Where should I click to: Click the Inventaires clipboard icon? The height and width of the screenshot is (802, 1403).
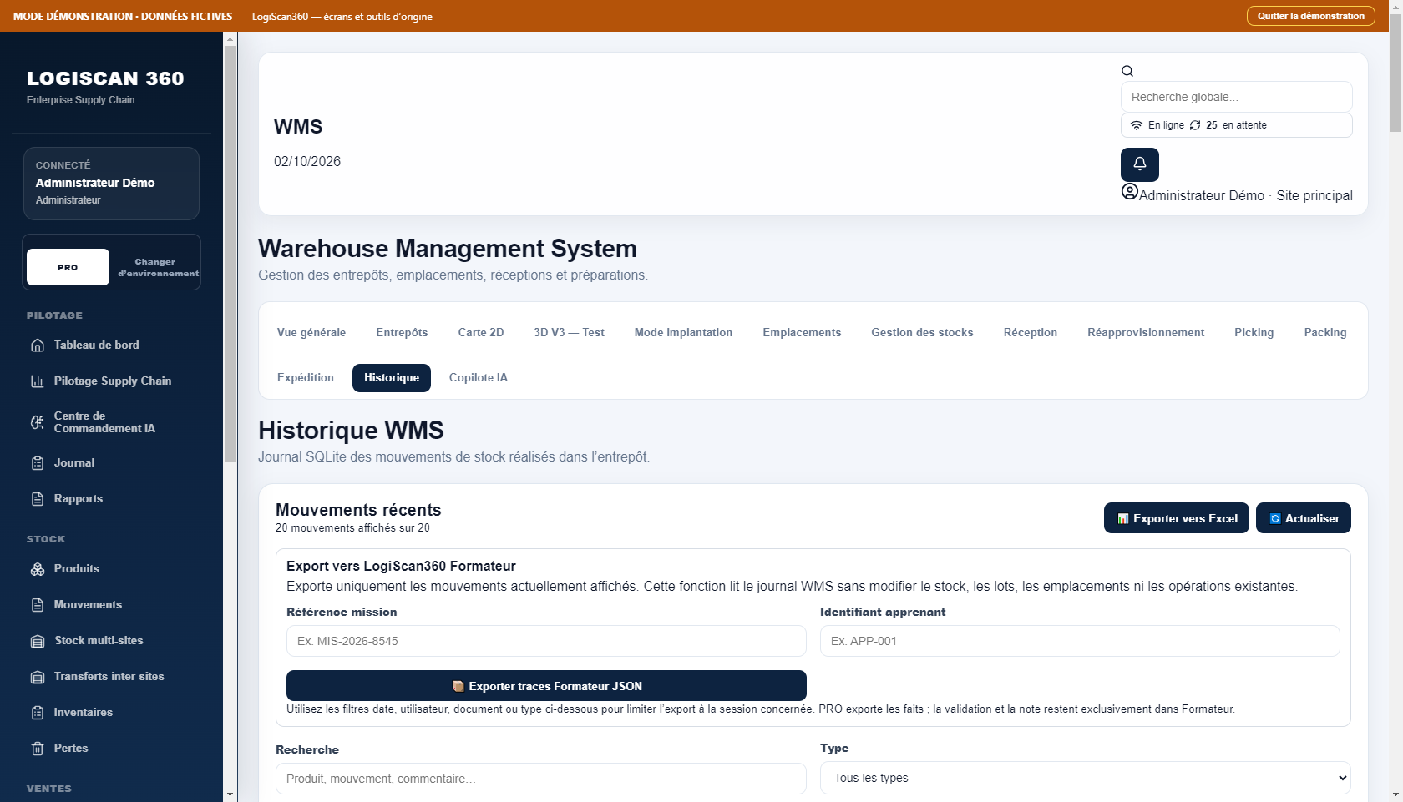(38, 713)
